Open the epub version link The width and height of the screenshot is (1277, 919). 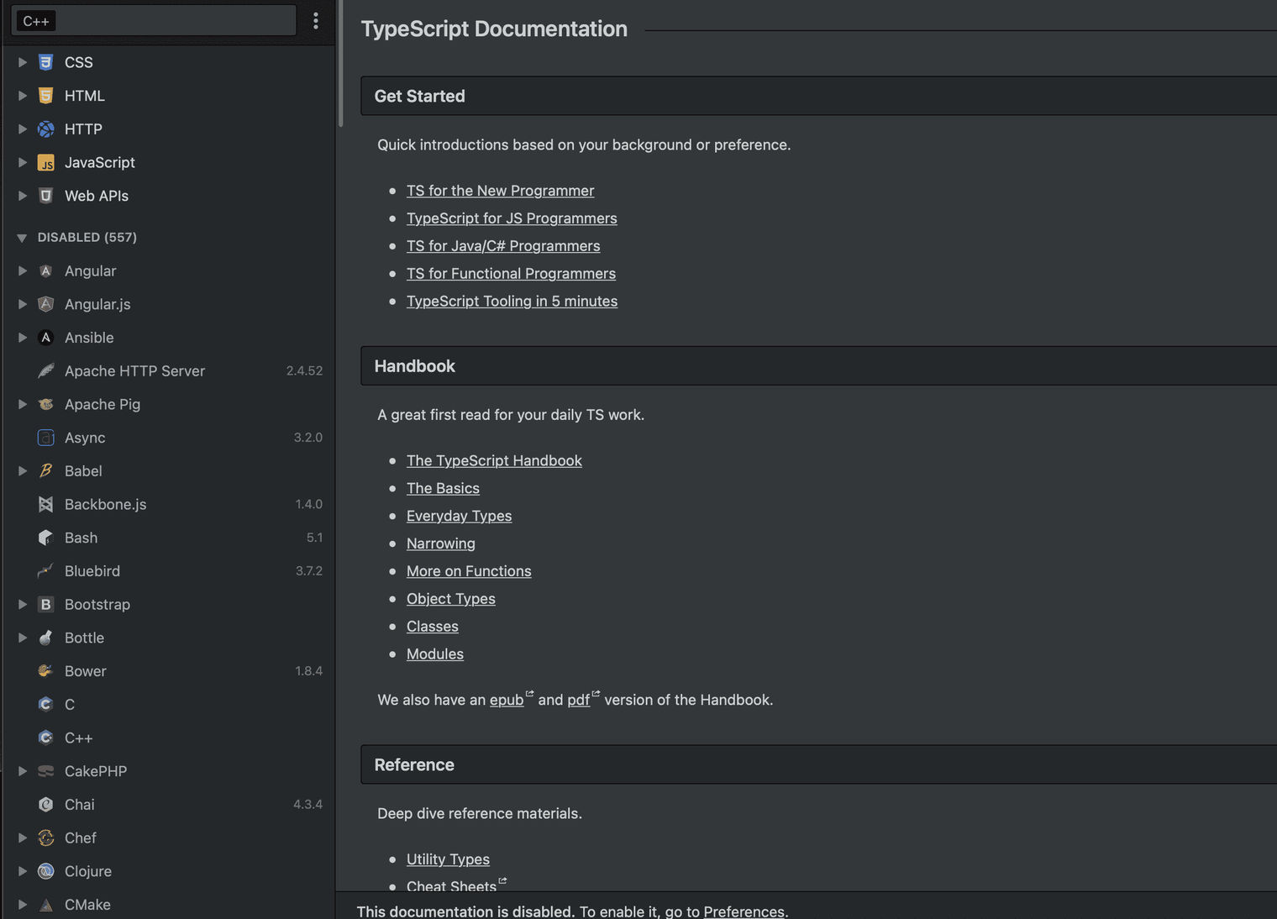point(507,700)
